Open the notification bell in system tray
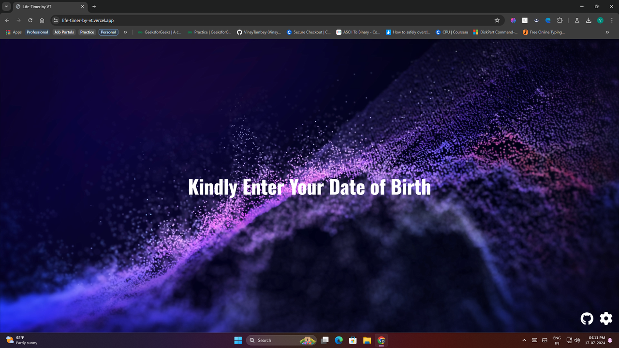Image resolution: width=619 pixels, height=348 pixels. 611,340
